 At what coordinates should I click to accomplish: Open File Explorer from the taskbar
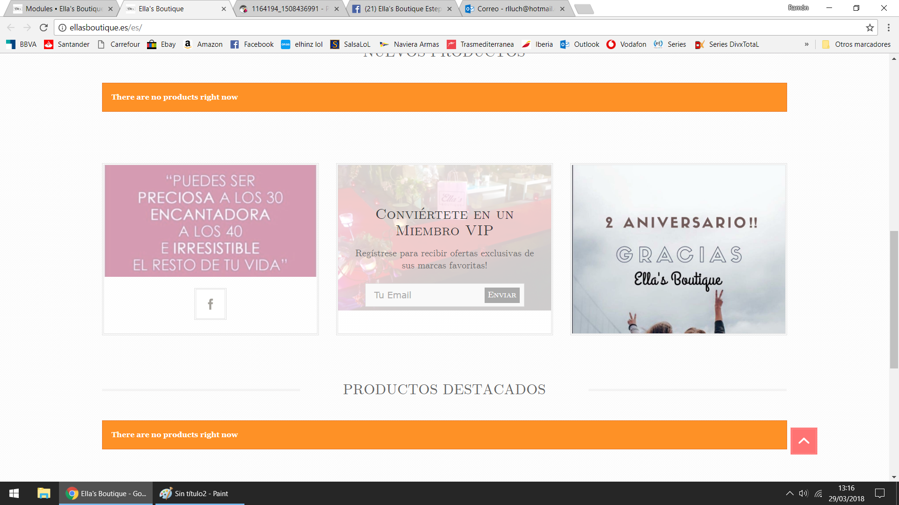coord(44,493)
